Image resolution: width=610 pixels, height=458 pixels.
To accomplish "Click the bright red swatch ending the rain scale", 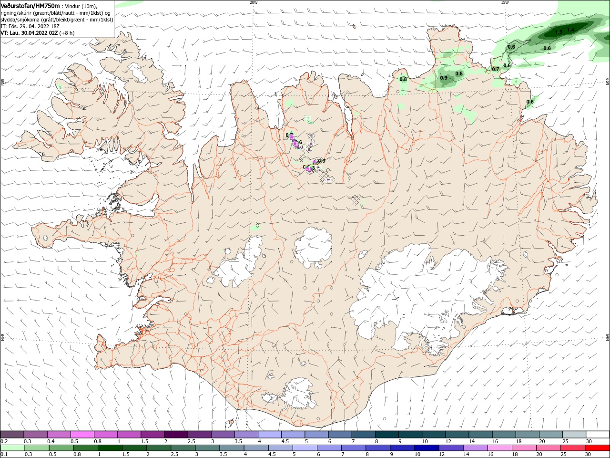I will pyautogui.click(x=598, y=448).
